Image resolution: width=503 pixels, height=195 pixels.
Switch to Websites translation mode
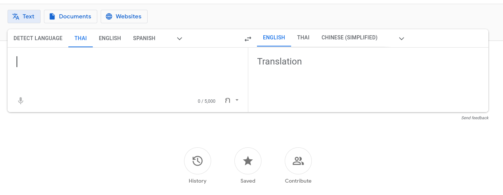pos(124,16)
